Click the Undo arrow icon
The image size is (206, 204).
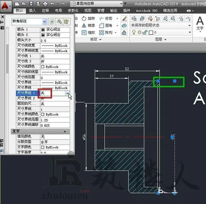point(52,4)
